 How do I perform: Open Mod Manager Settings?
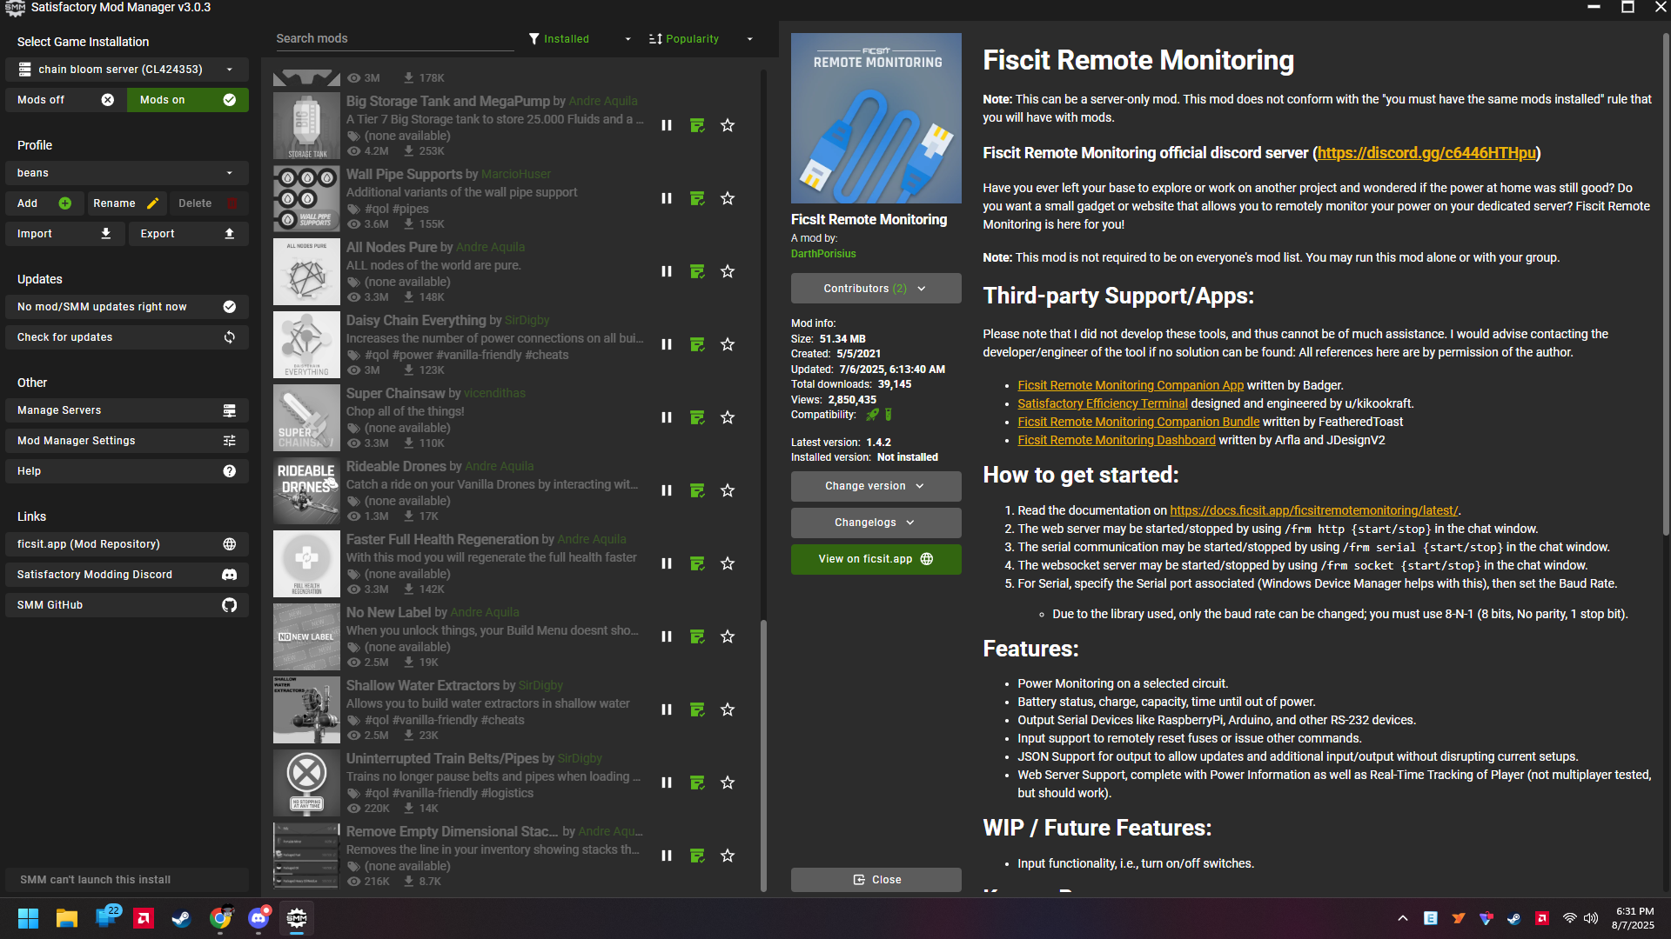click(127, 441)
